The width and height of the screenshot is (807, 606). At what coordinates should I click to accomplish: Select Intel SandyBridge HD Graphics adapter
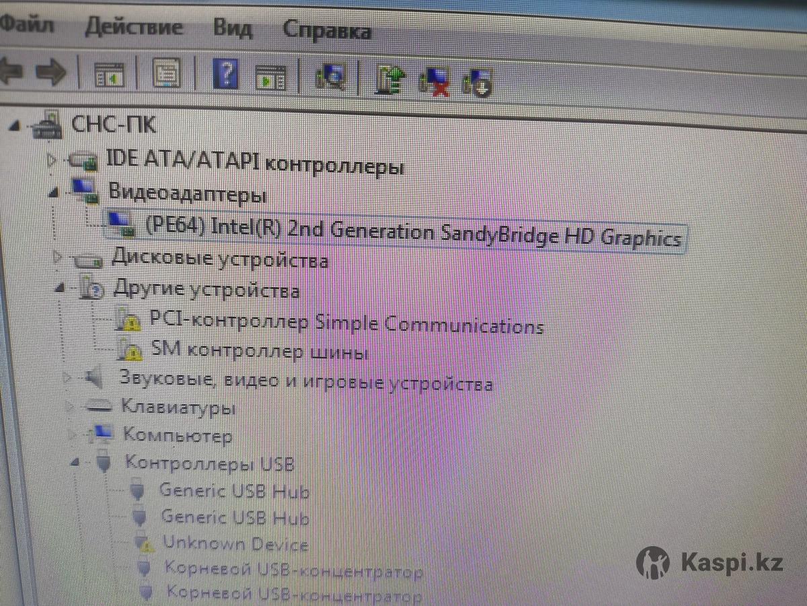[x=412, y=234]
